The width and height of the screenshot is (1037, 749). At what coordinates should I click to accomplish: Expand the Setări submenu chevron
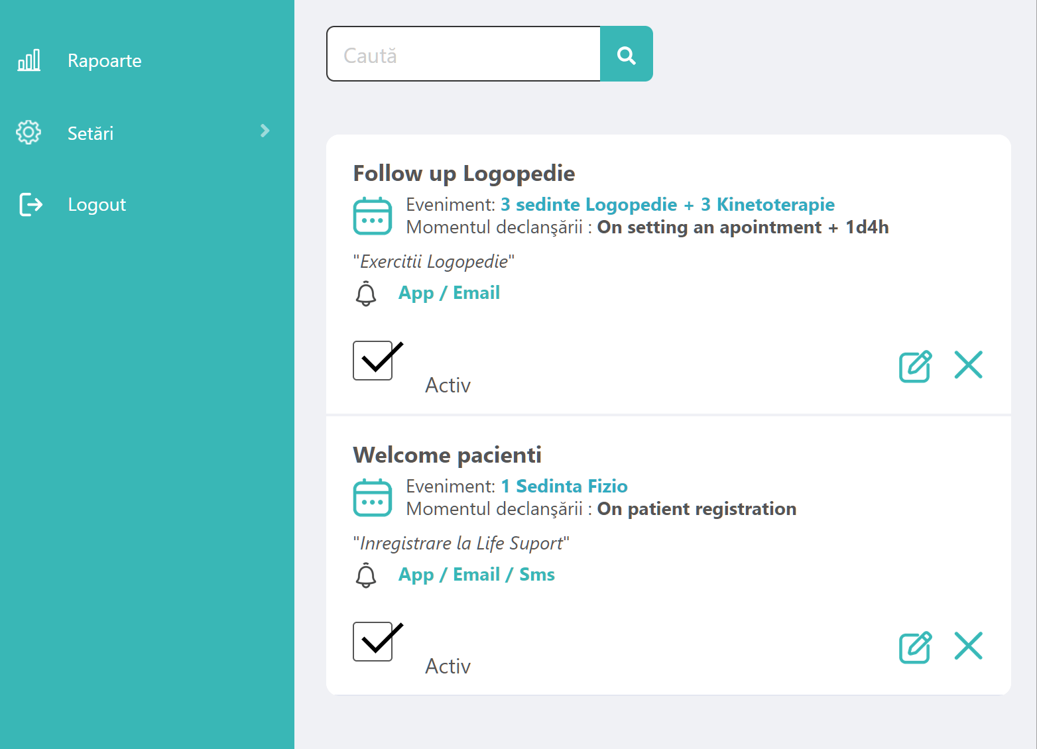265,131
